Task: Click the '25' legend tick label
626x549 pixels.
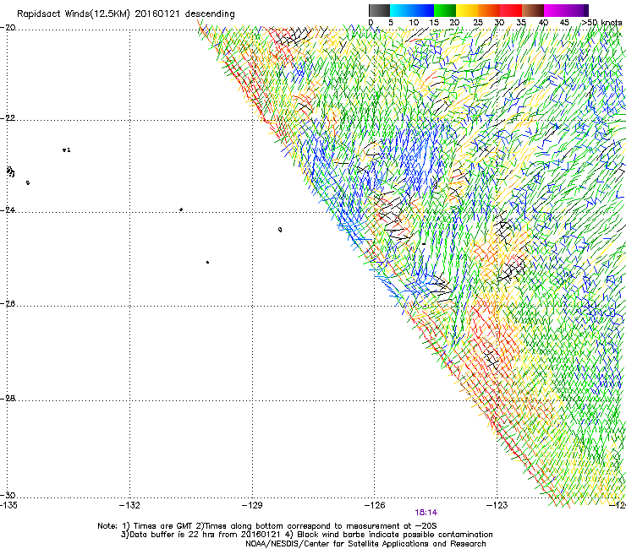Action: tap(478, 22)
